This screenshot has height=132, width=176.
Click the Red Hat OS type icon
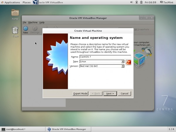tap(128, 62)
